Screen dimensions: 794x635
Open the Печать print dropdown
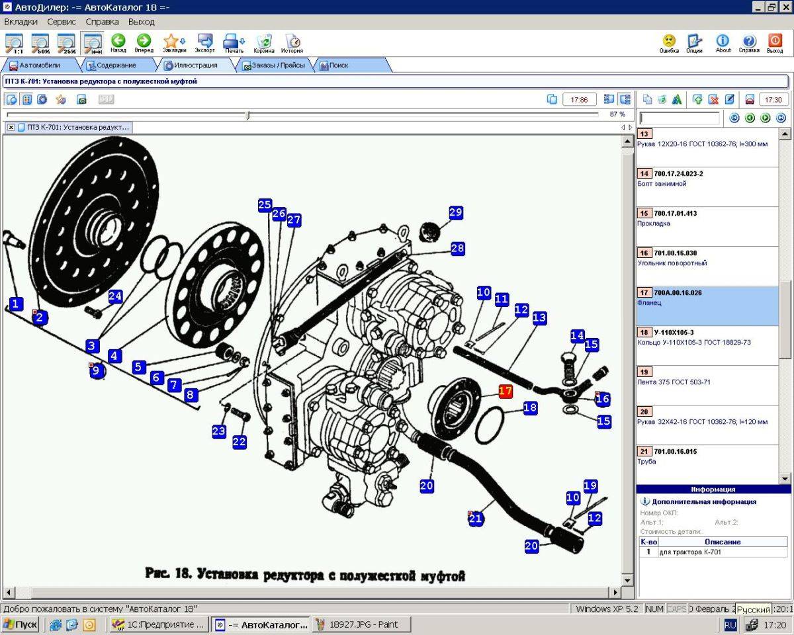(x=234, y=43)
